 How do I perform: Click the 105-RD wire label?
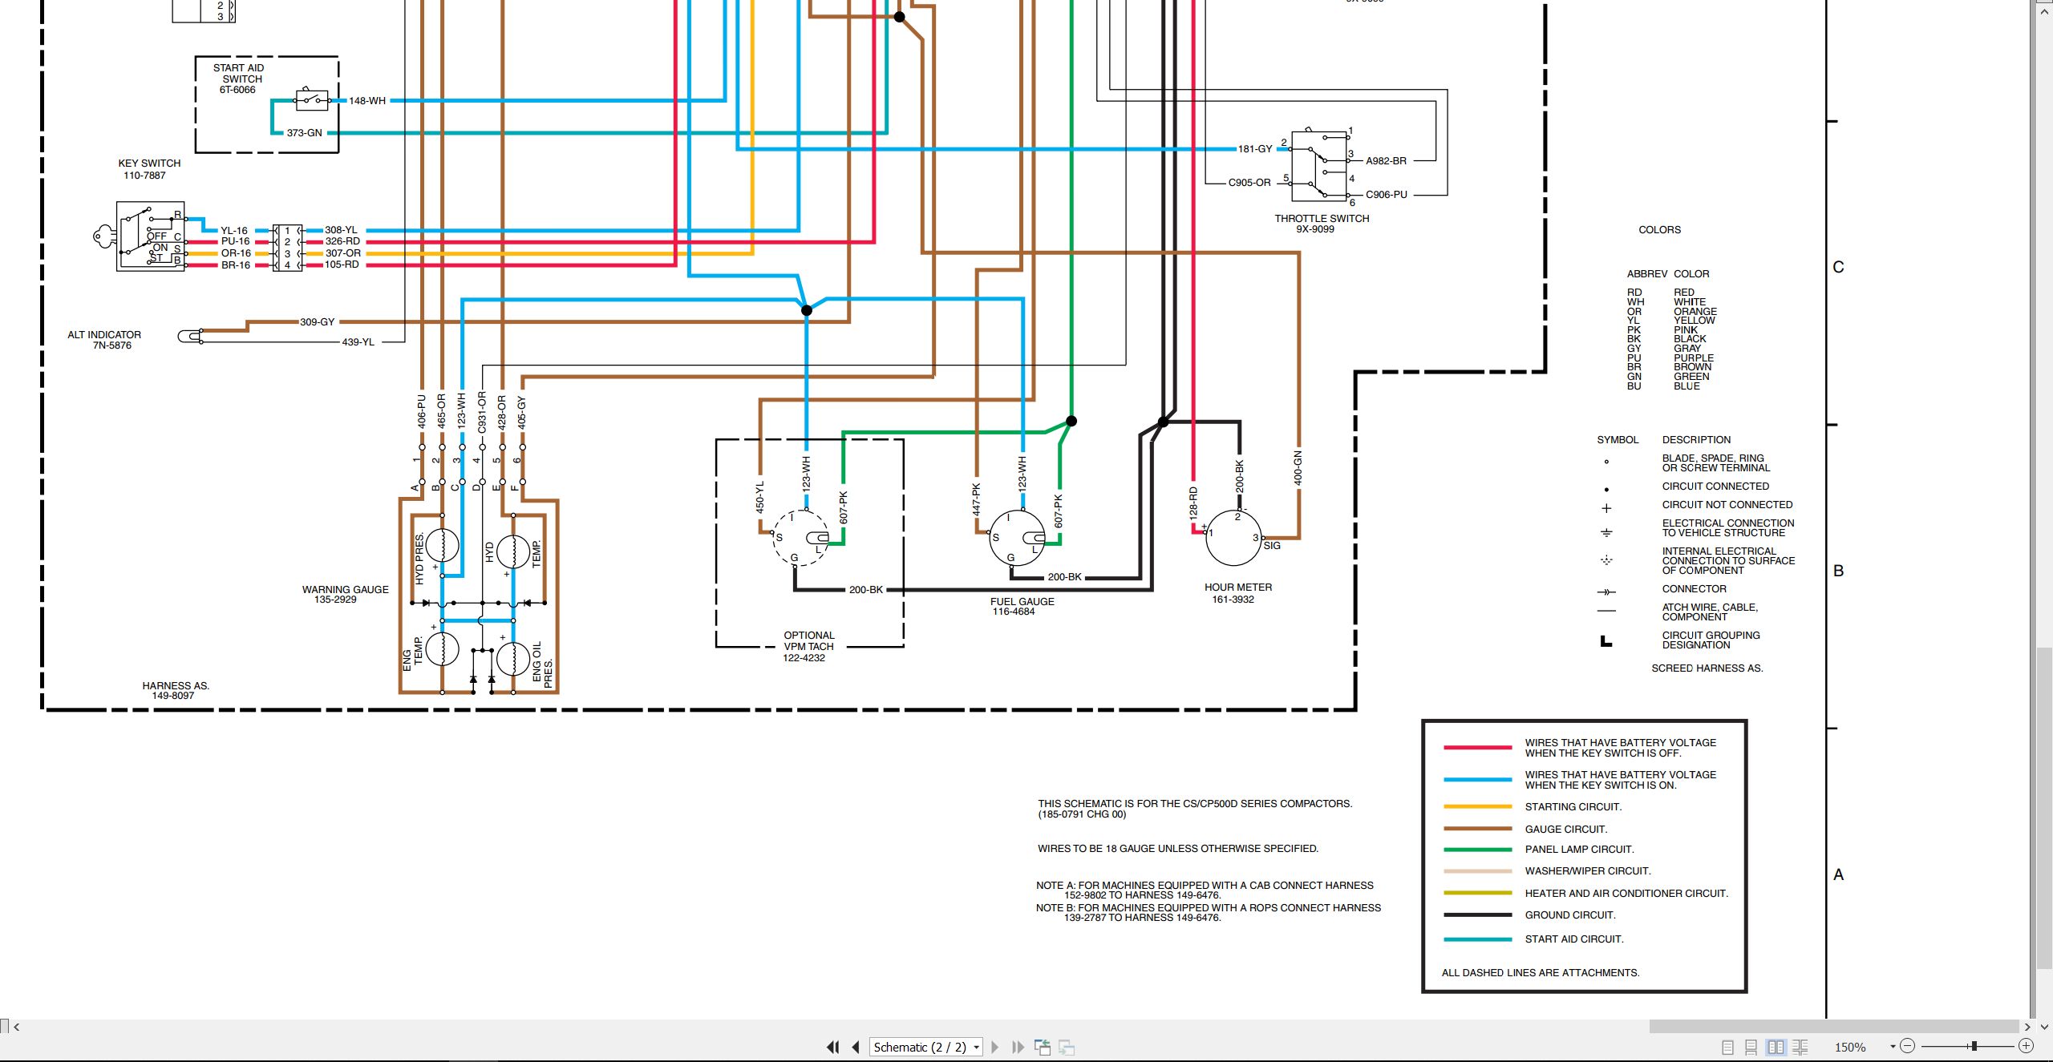(x=342, y=264)
